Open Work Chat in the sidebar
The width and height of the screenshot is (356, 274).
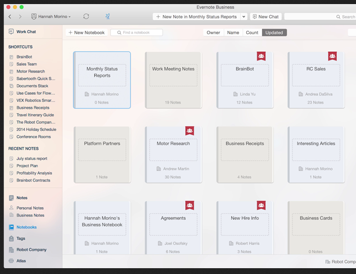pos(26,32)
